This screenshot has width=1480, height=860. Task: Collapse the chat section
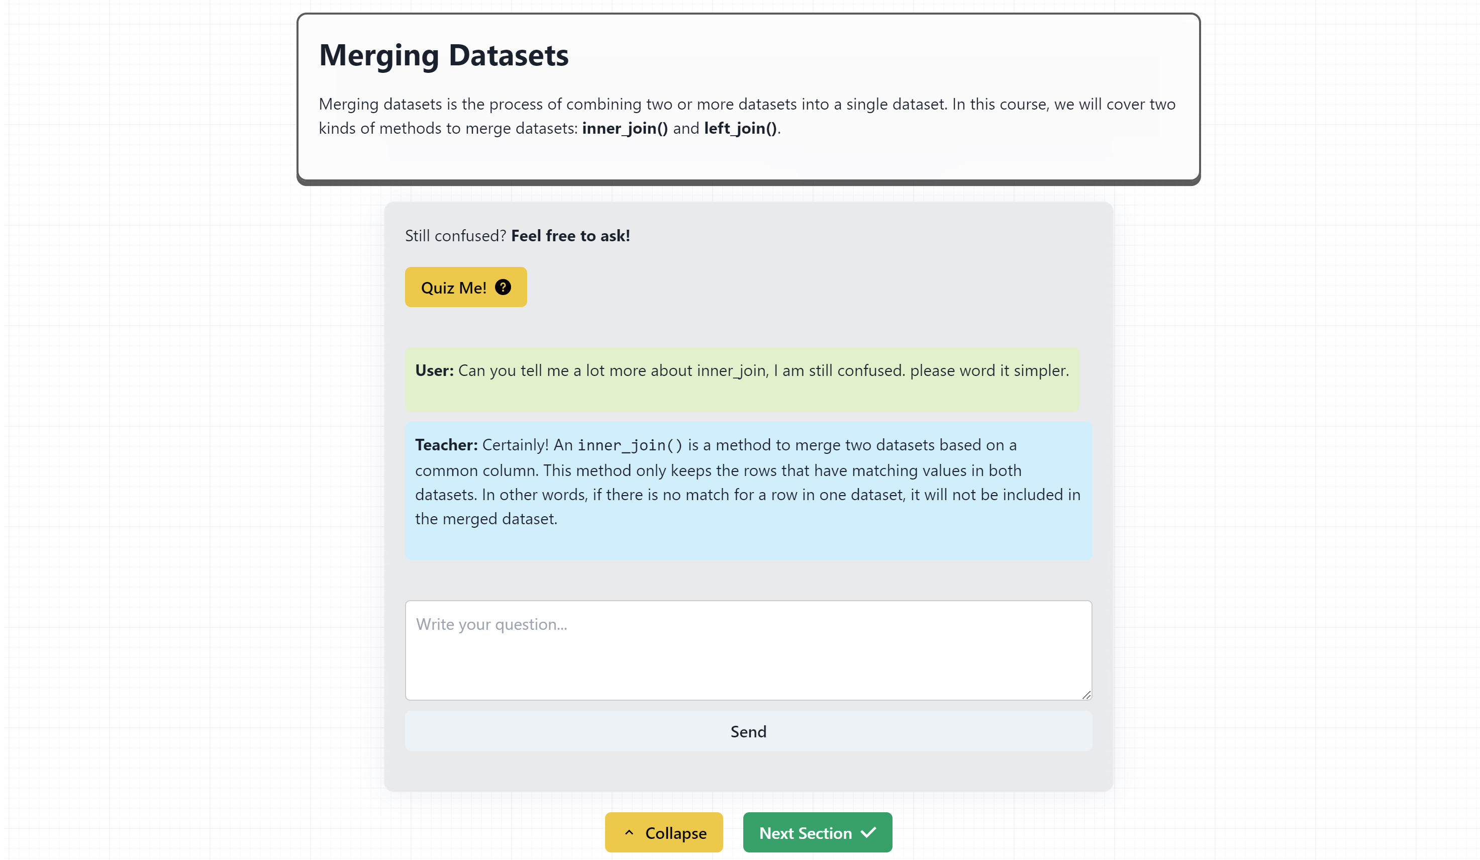[664, 832]
